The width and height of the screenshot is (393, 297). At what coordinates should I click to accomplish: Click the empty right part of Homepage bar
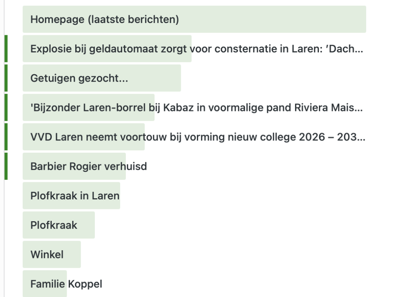288,19
